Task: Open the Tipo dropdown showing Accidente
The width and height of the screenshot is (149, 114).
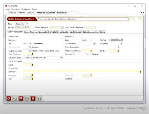Action: tap(27, 24)
